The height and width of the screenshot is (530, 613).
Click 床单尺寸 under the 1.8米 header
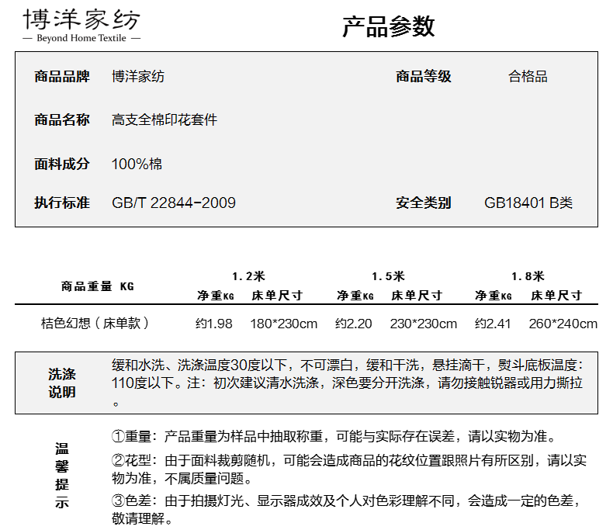pos(556,296)
